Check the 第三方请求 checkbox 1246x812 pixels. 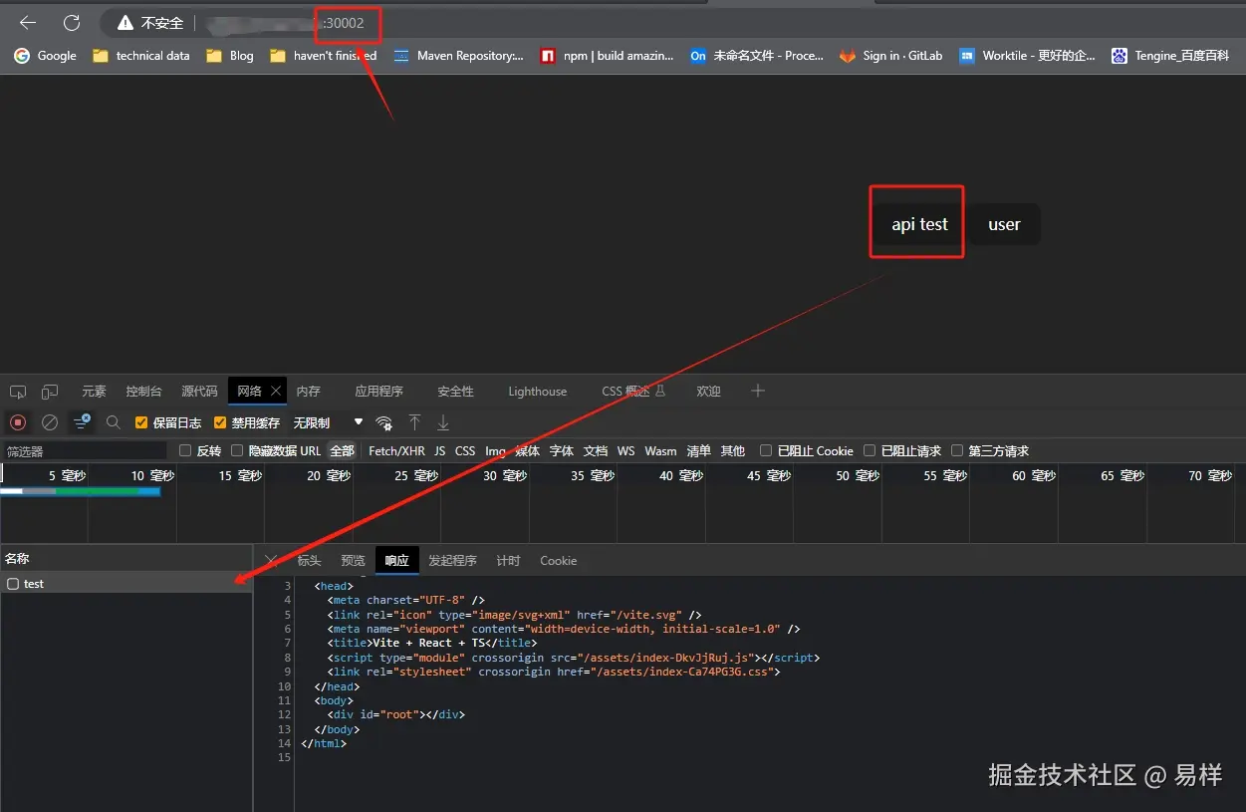click(x=957, y=451)
